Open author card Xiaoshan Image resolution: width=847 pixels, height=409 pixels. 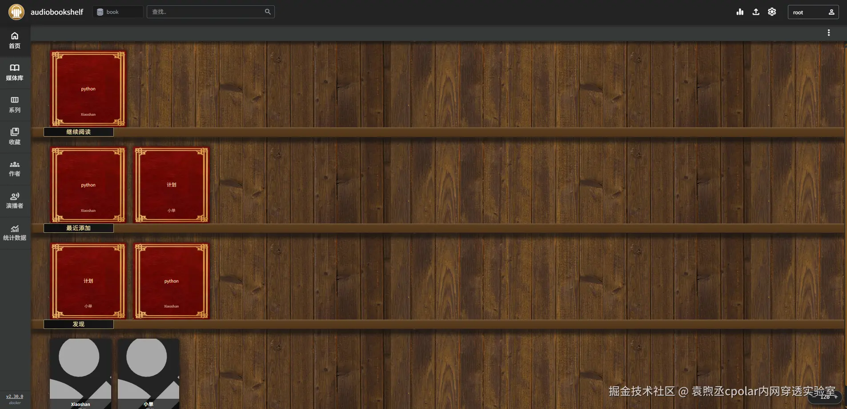point(80,374)
